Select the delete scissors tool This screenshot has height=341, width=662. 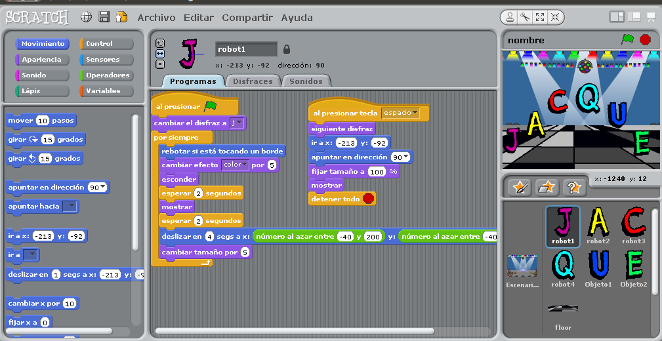tap(526, 17)
